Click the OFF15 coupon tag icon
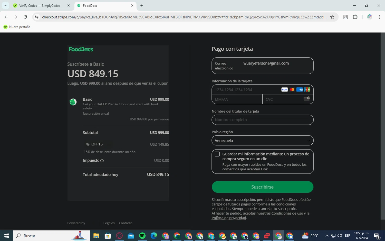This screenshot has width=385, height=241. click(88, 144)
